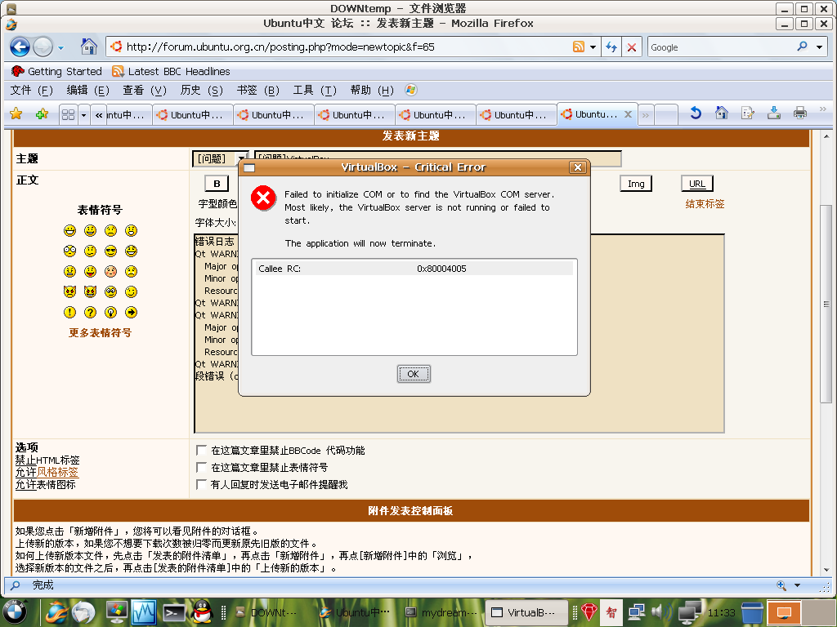The height and width of the screenshot is (627, 837).
Task: Click the 风格标签 link
Action: coord(57,472)
